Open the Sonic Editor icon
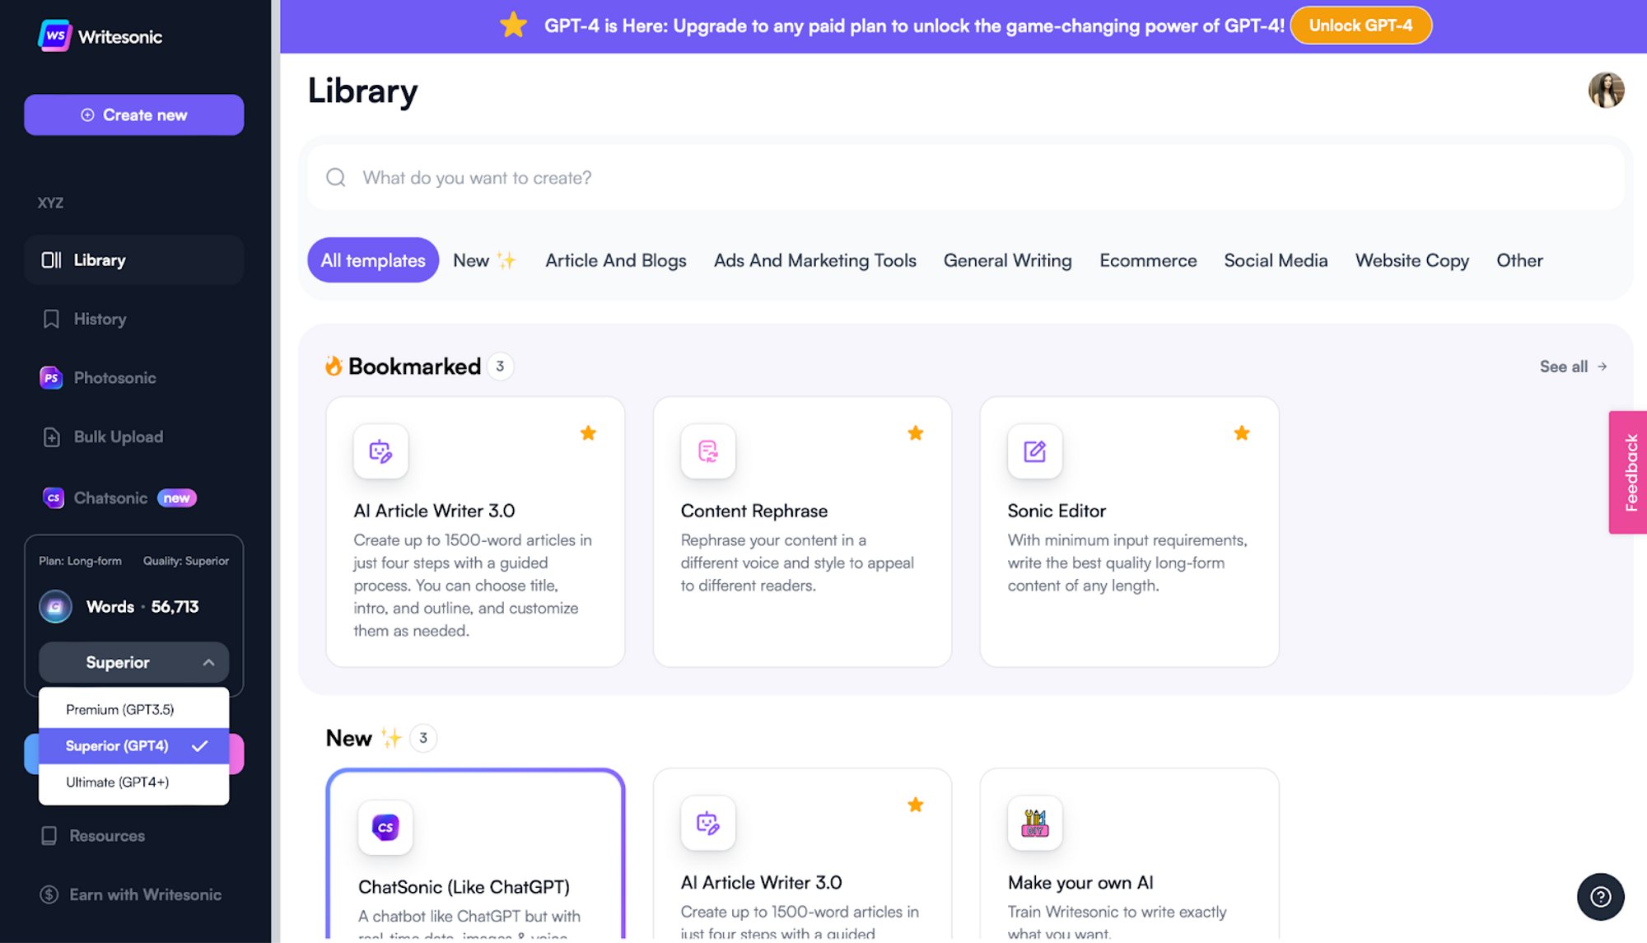The image size is (1647, 943). click(1034, 451)
